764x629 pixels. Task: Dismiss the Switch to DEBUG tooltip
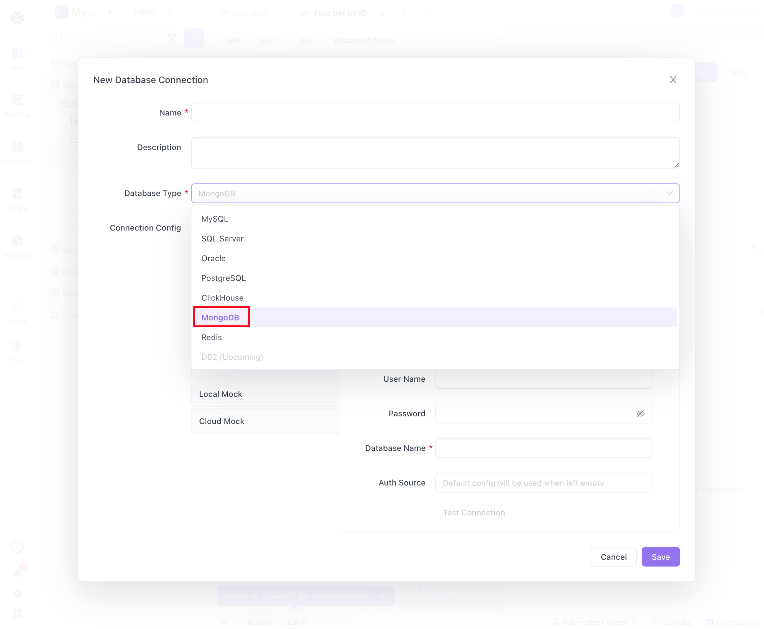pyautogui.click(x=382, y=595)
